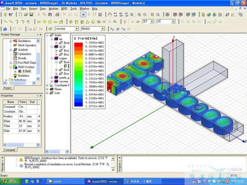
Task: Click the Validate green checkmark icon
Action: pyautogui.click(x=209, y=14)
